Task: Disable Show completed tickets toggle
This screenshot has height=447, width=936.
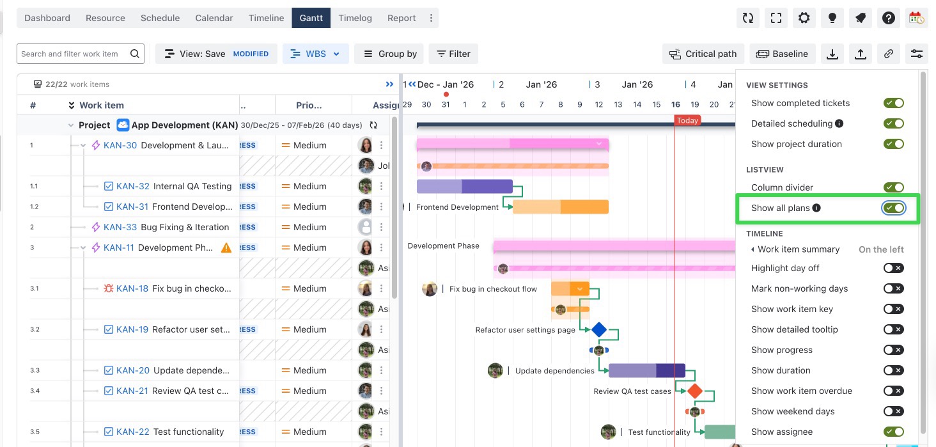Action: 893,103
